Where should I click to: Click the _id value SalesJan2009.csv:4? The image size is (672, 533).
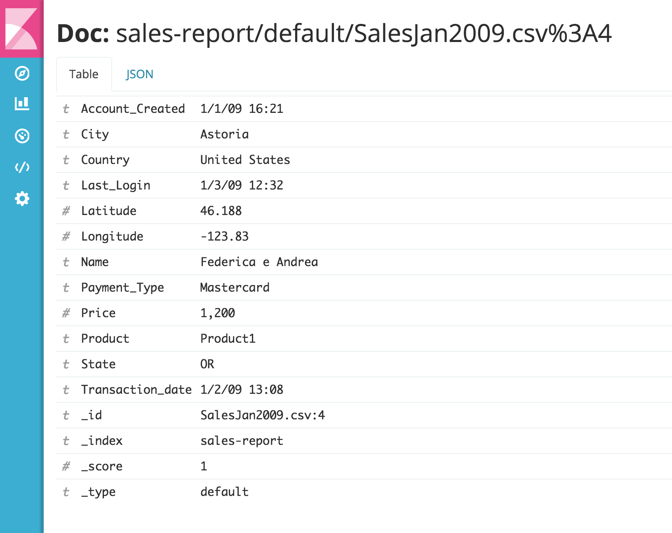[262, 415]
